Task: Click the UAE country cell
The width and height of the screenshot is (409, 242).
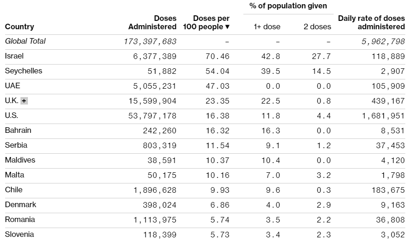Action: (x=13, y=86)
